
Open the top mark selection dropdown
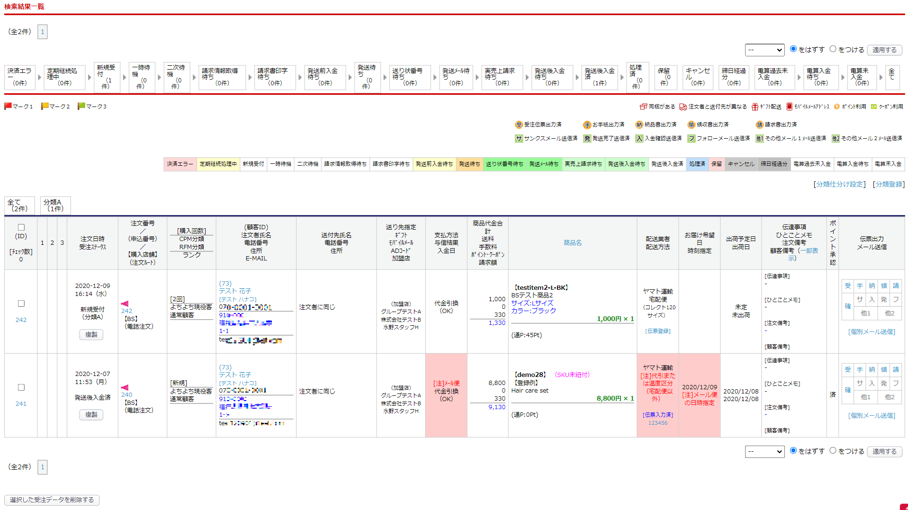[764, 50]
